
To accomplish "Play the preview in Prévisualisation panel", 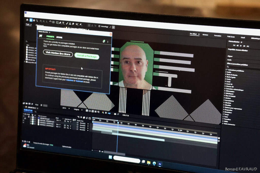I will click(x=241, y=46).
